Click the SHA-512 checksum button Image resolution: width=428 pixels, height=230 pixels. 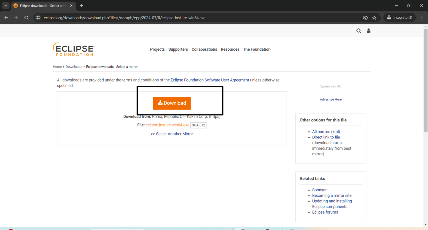198,125
